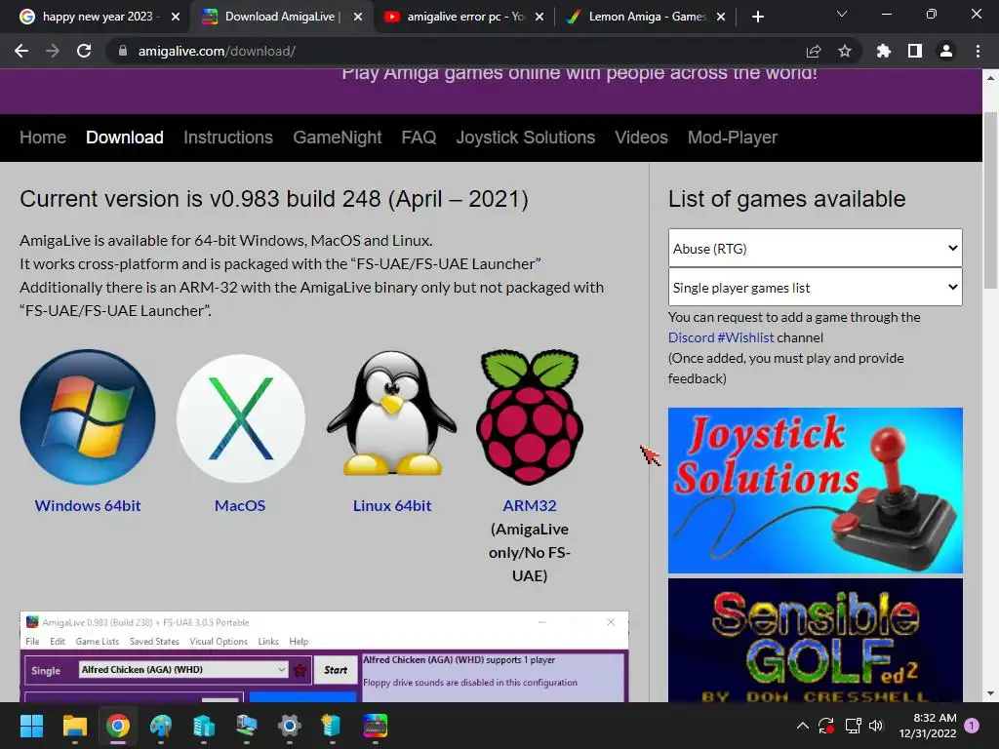Open the notification badge icon

pos(972,726)
